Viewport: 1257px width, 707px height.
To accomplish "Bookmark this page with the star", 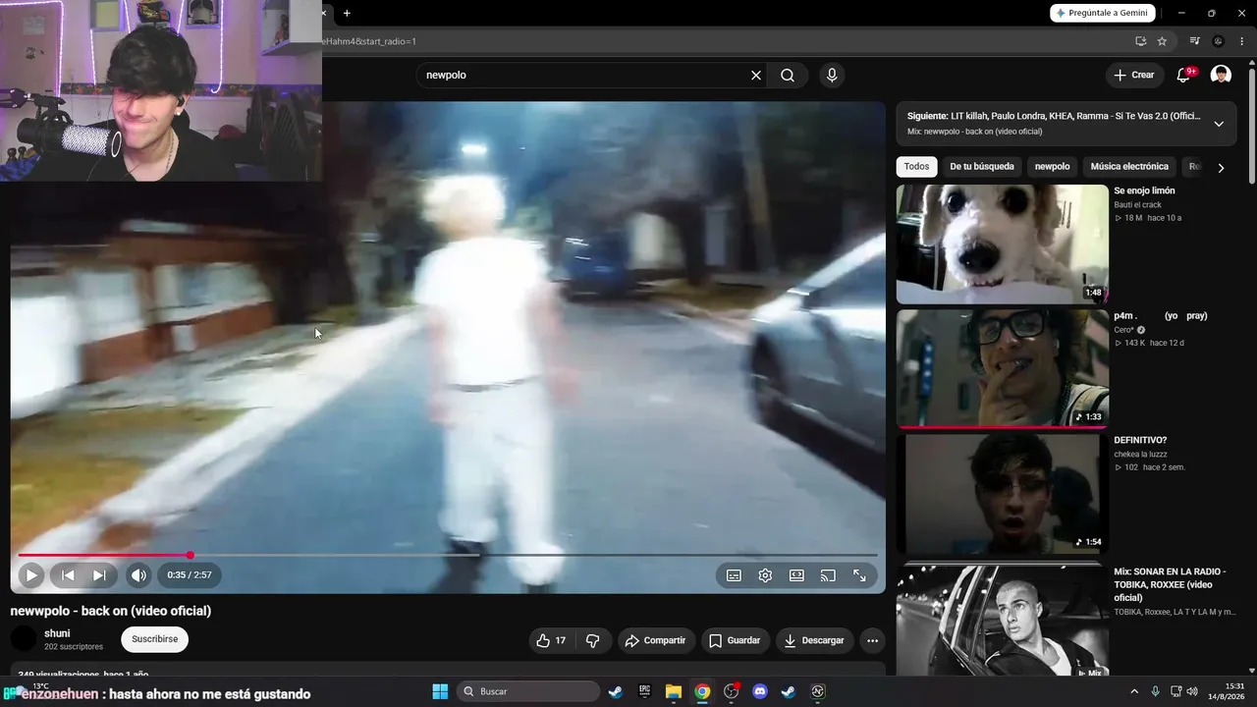I will (1162, 41).
